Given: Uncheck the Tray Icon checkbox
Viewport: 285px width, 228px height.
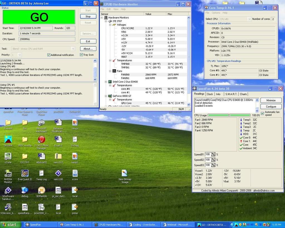Looking at the screenshot, I should coord(82,55).
